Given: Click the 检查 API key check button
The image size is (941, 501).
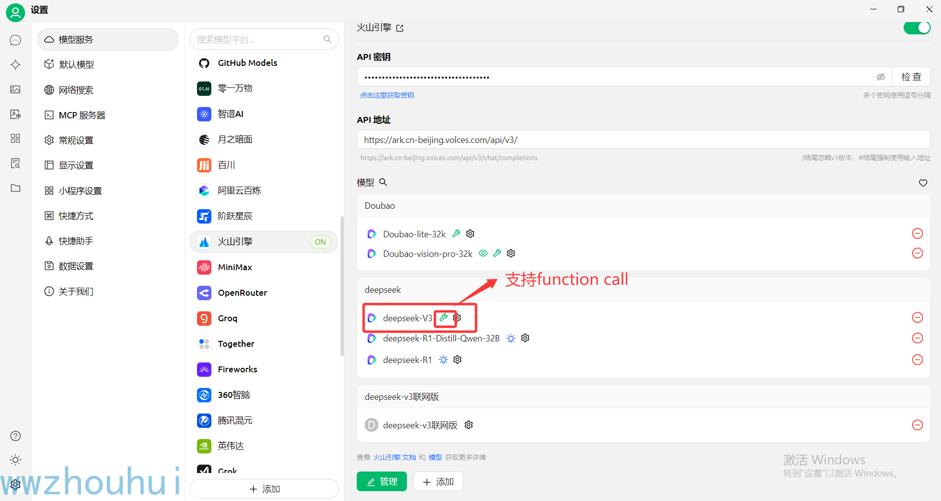Looking at the screenshot, I should [x=911, y=77].
